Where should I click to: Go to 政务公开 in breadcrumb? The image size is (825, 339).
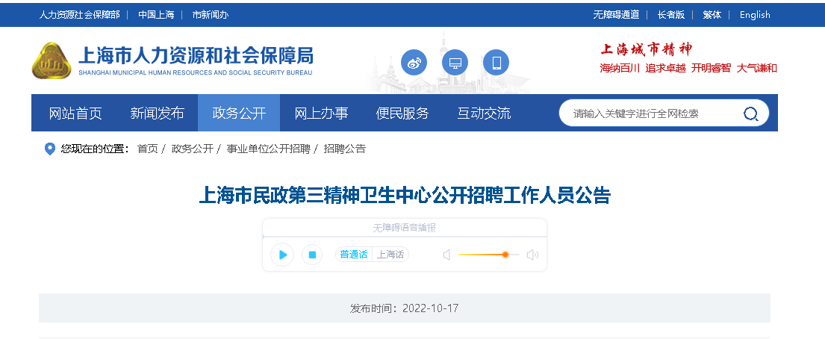pyautogui.click(x=192, y=149)
